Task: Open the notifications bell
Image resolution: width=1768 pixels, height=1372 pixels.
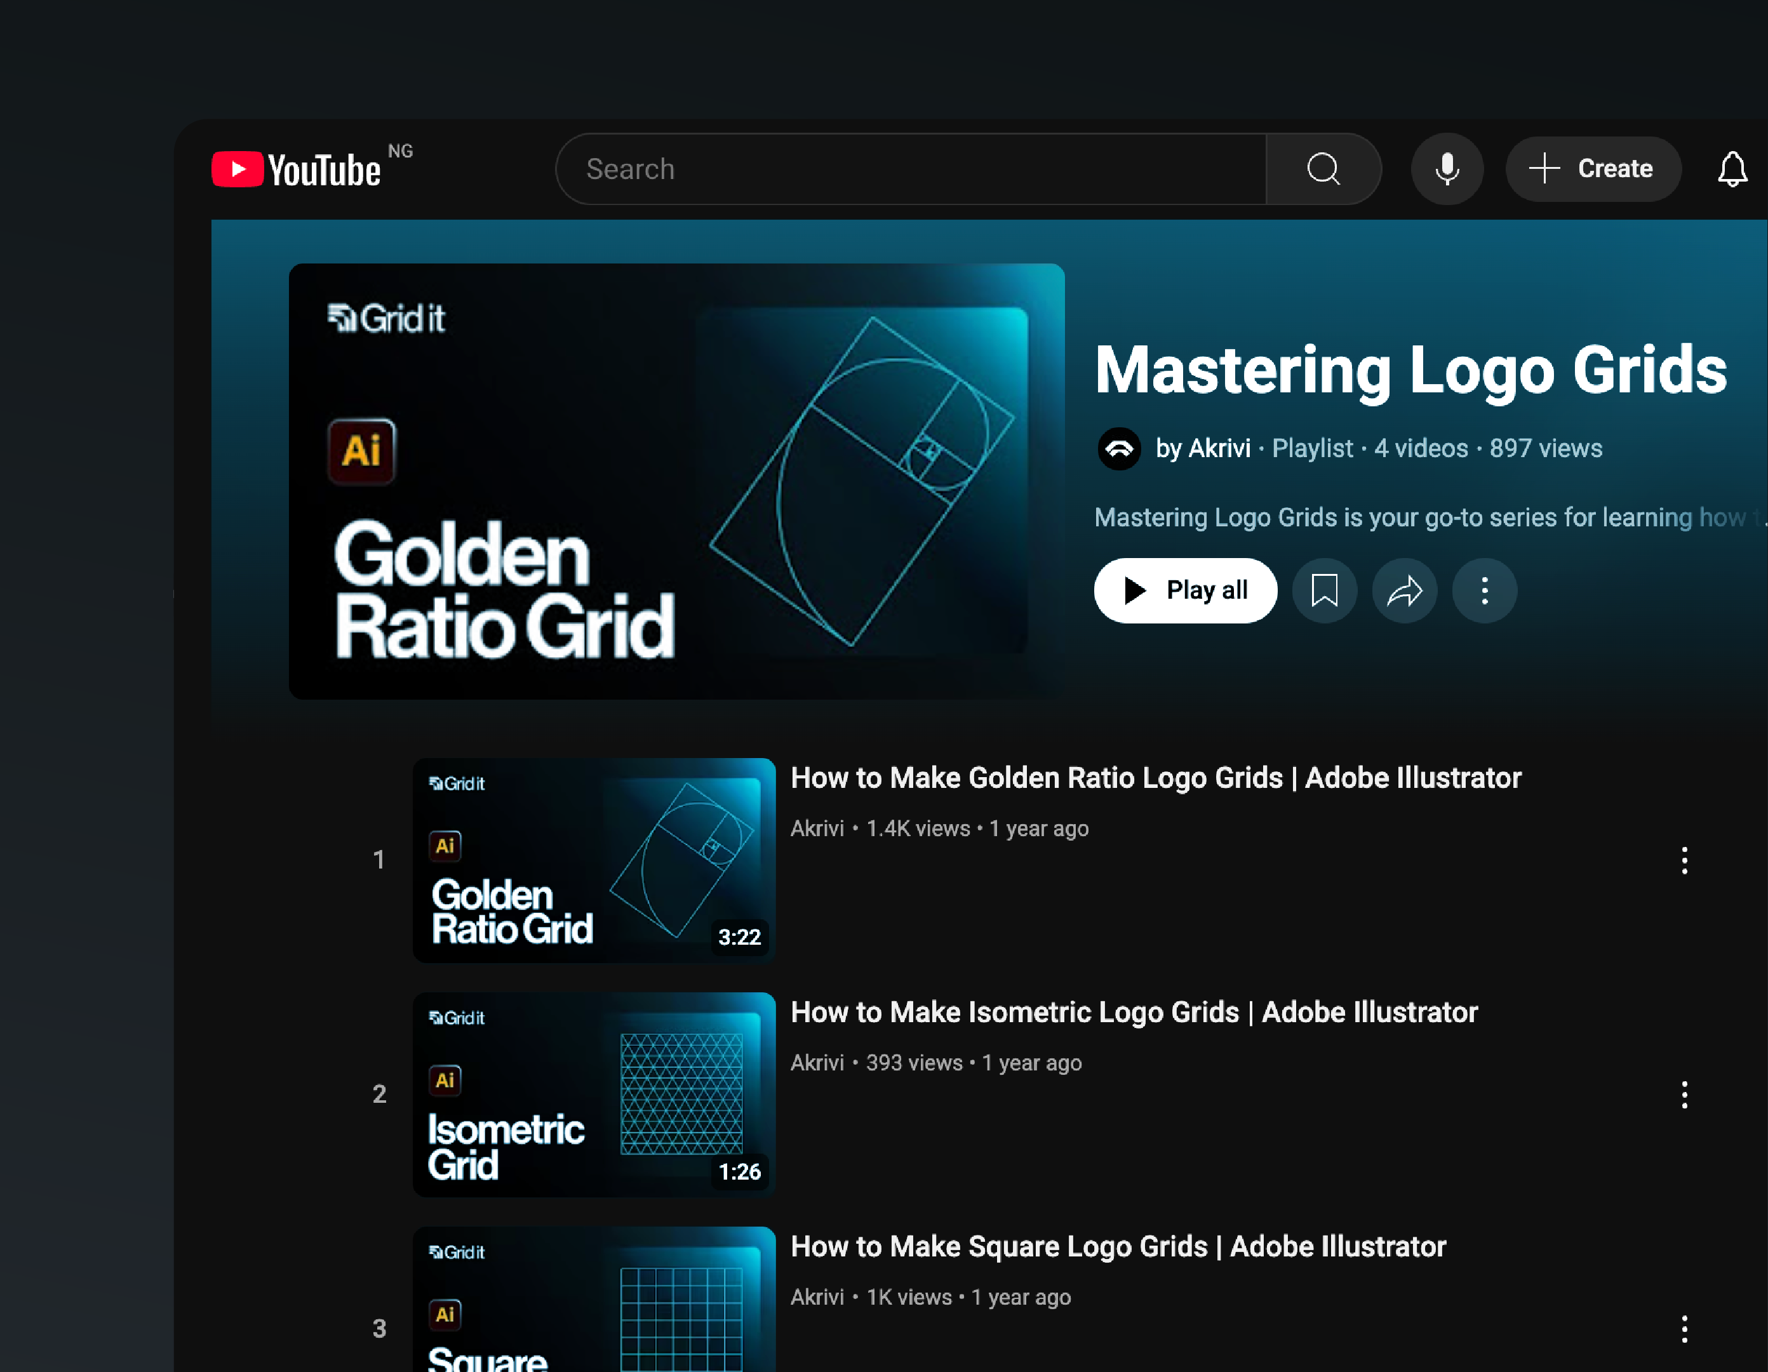Action: pyautogui.click(x=1732, y=169)
